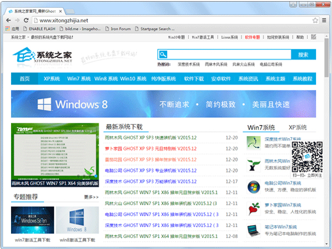This screenshot has height=249, width=332.
Task: Switch to Win7系统 tab
Action: pyautogui.click(x=261, y=127)
